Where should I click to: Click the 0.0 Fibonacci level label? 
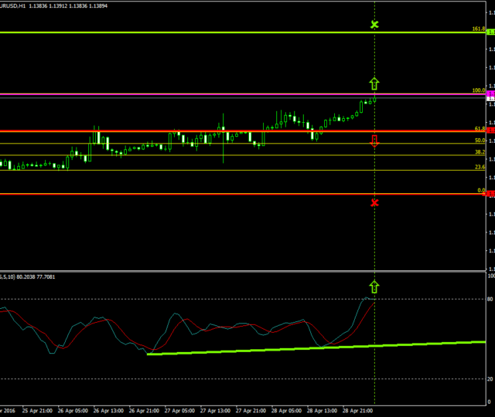tap(481, 190)
